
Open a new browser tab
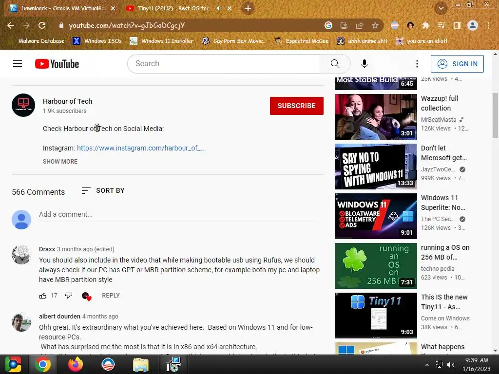(x=248, y=8)
